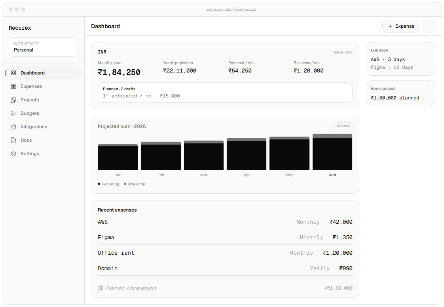Click the ₹1,84,250 monthly burn value
444x307 pixels.
pyautogui.click(x=119, y=72)
